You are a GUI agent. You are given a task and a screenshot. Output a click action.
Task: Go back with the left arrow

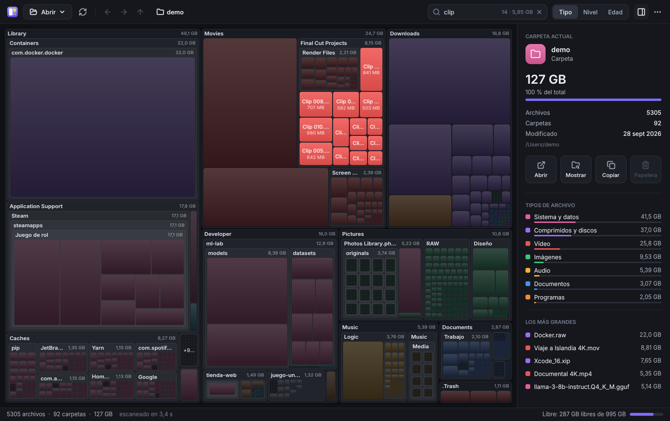click(108, 12)
